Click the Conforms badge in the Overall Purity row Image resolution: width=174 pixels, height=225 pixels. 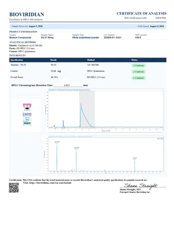pyautogui.click(x=139, y=78)
